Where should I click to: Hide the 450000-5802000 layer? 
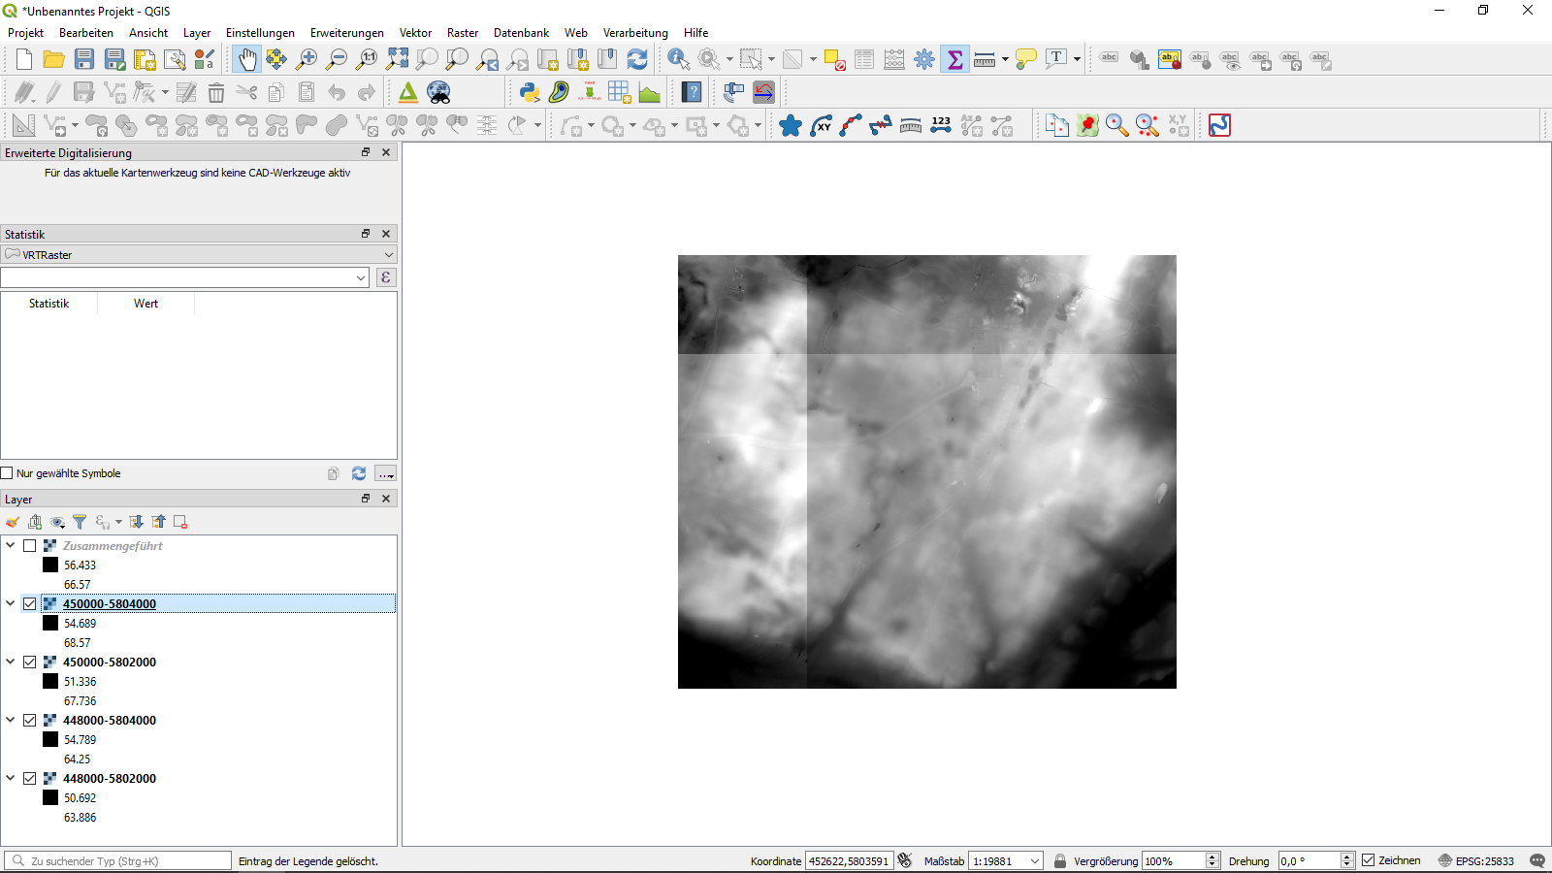tap(30, 663)
